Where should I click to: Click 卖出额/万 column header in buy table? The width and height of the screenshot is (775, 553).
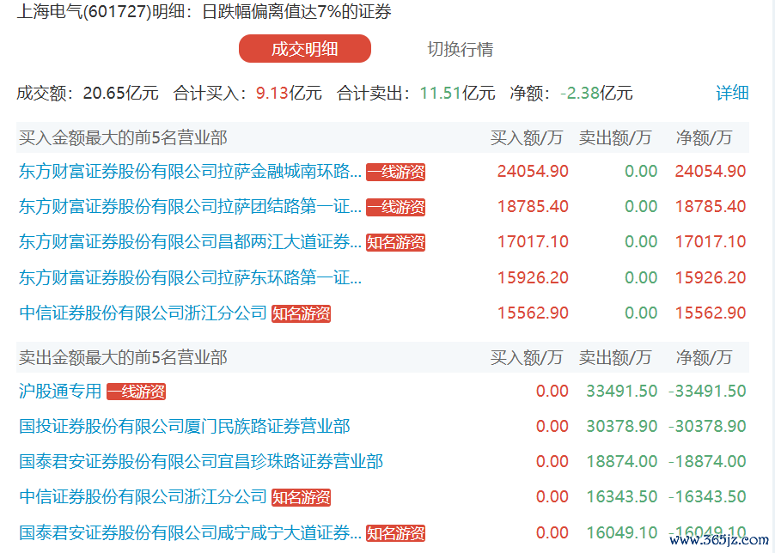click(615, 137)
